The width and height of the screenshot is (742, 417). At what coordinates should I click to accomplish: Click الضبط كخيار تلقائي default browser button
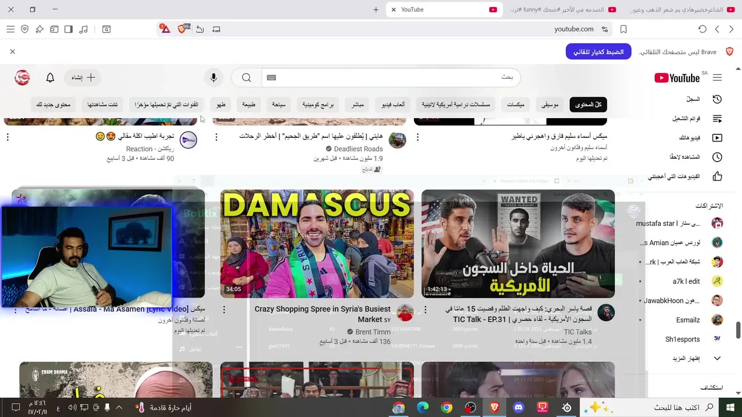coord(598,52)
